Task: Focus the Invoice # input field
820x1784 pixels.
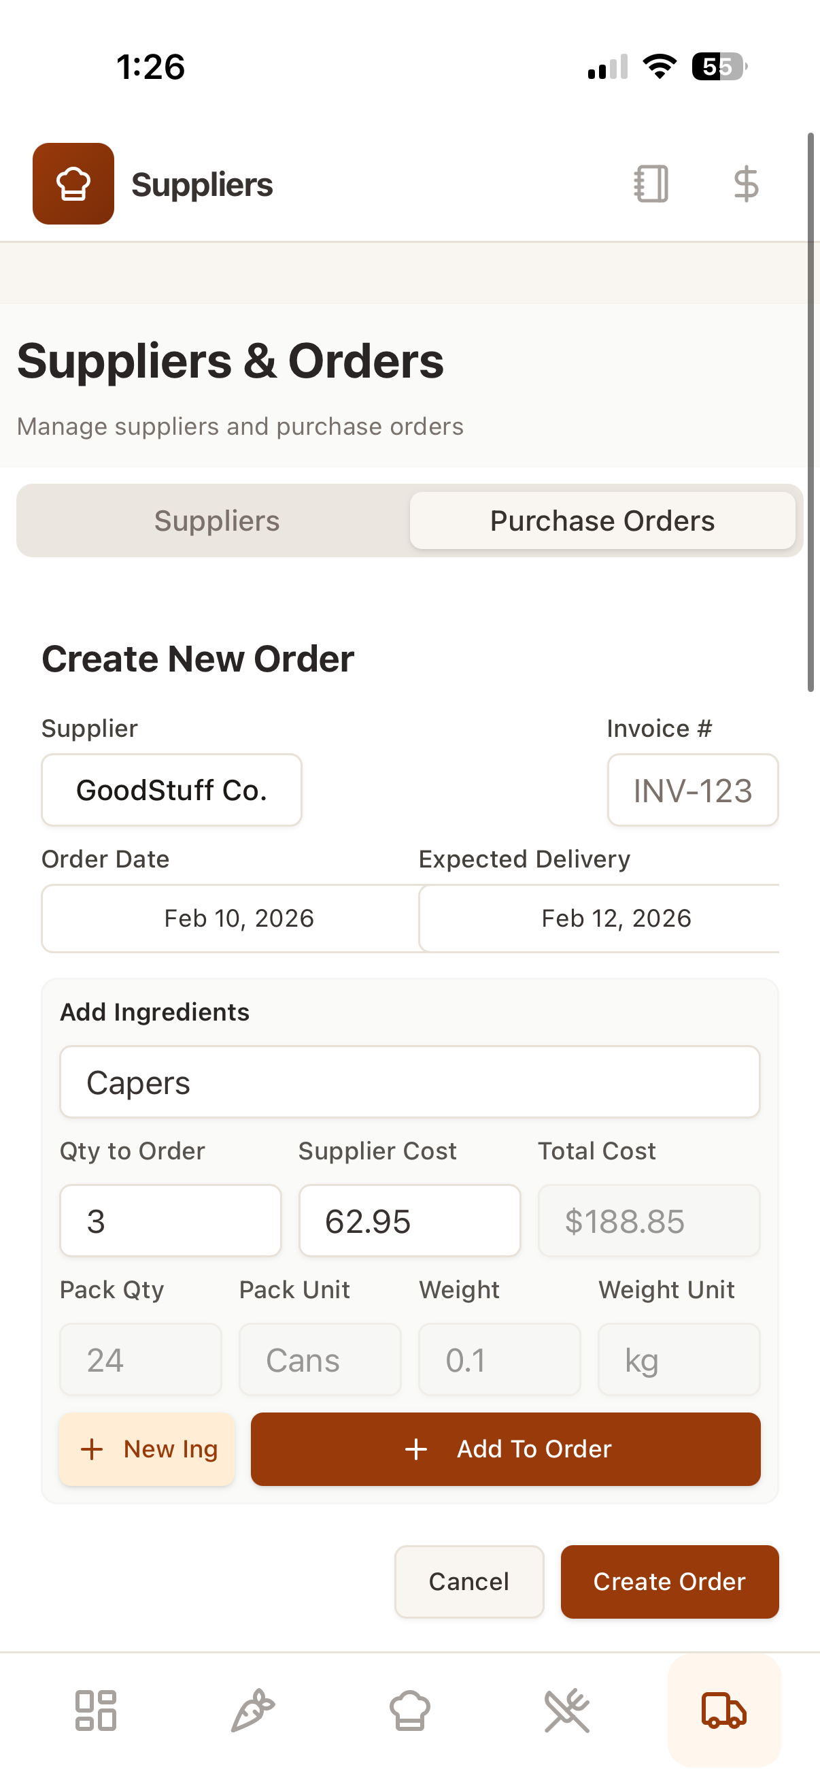Action: [x=693, y=790]
